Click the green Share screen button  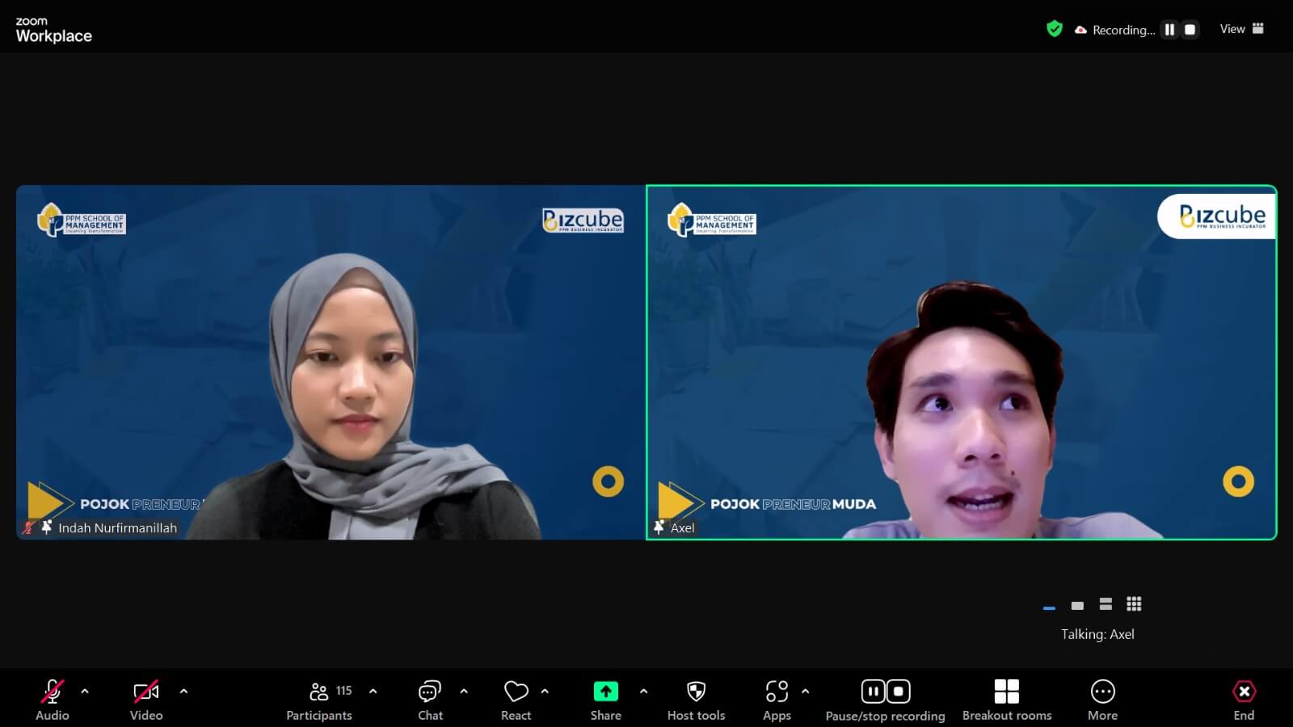[605, 700]
